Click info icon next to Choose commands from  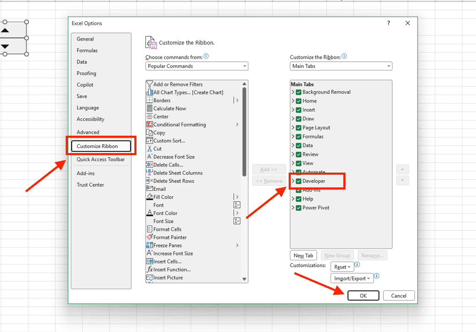tap(206, 56)
